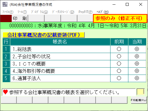Viewport: 148px width, 111px height.
Task: Click the 参照のみ(修正不可) banner
Action: pyautogui.click(x=120, y=18)
